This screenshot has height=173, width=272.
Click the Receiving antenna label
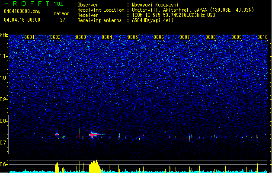99,20
